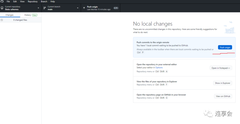Open the Repository menu
This screenshot has height=124, width=240.
click(33, 2)
